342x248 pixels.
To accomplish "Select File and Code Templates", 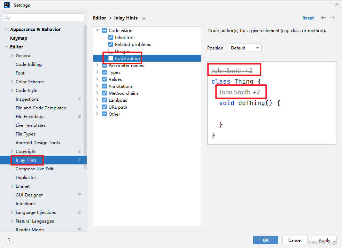I will pyautogui.click(x=40, y=108).
